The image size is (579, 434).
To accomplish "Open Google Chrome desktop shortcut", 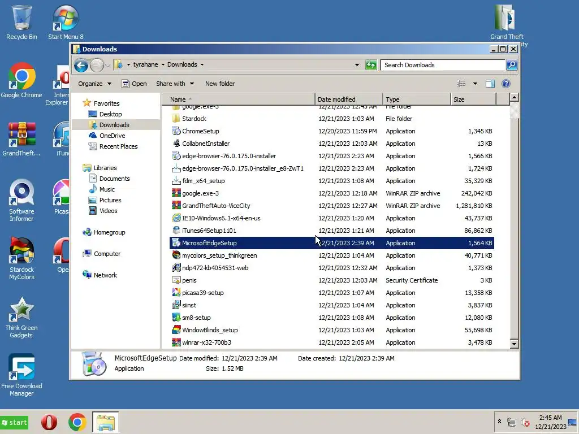I will [x=21, y=80].
